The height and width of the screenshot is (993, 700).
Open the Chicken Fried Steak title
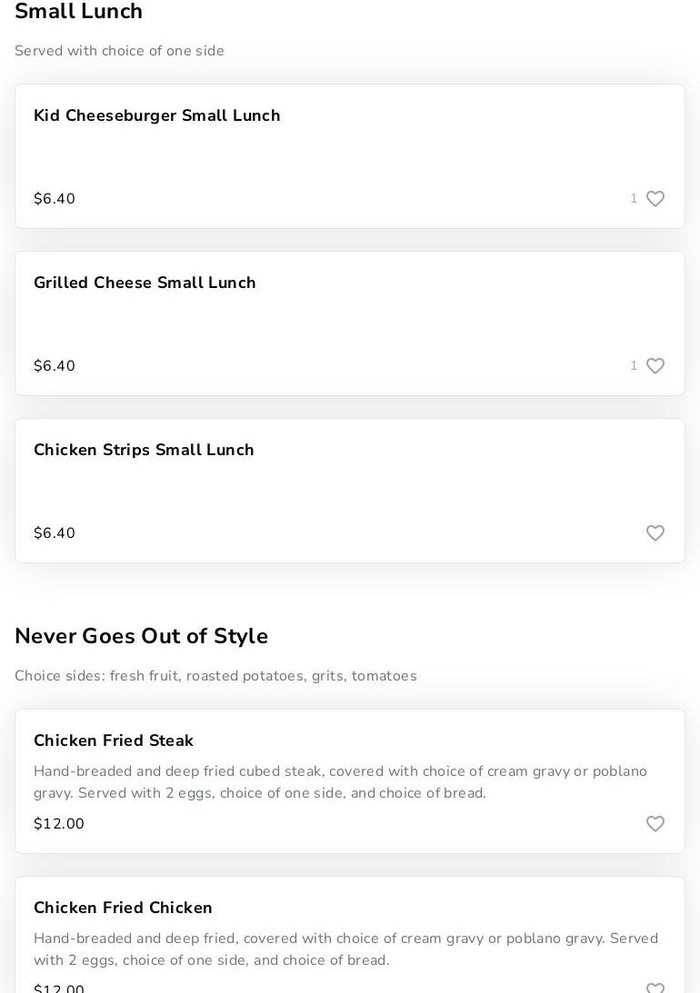tap(114, 740)
